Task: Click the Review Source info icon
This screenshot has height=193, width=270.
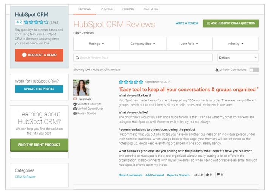Action: click(x=75, y=113)
